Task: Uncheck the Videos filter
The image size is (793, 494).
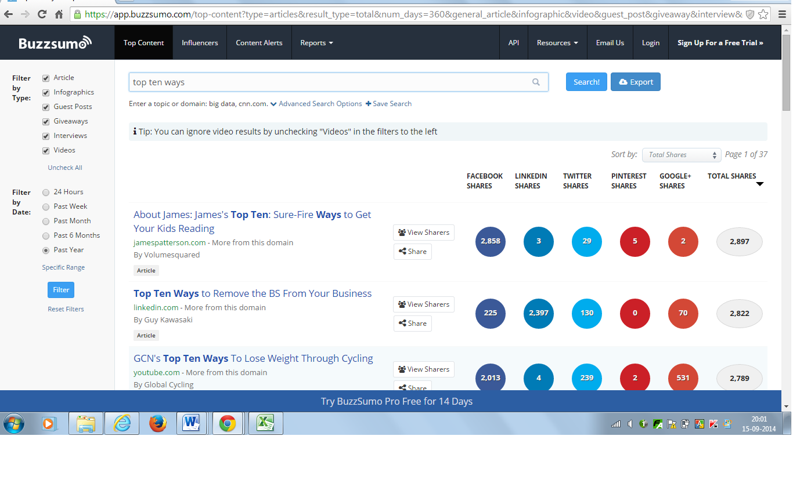Action: coord(46,150)
